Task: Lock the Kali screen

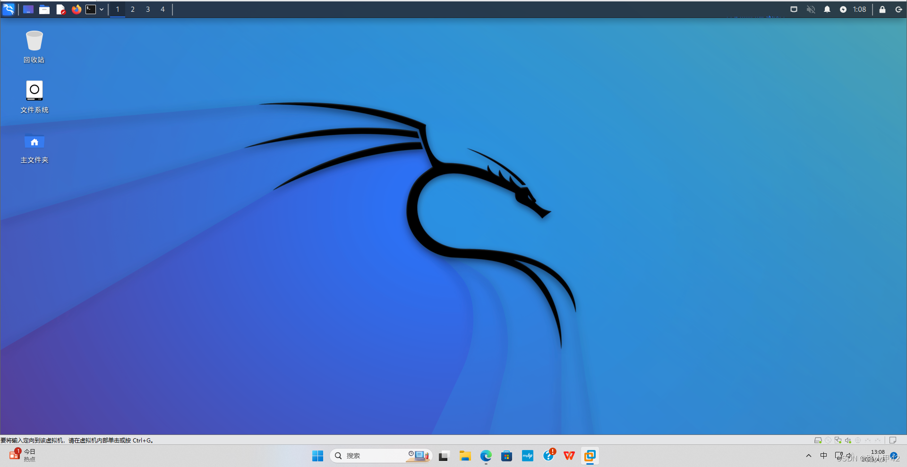Action: [882, 9]
